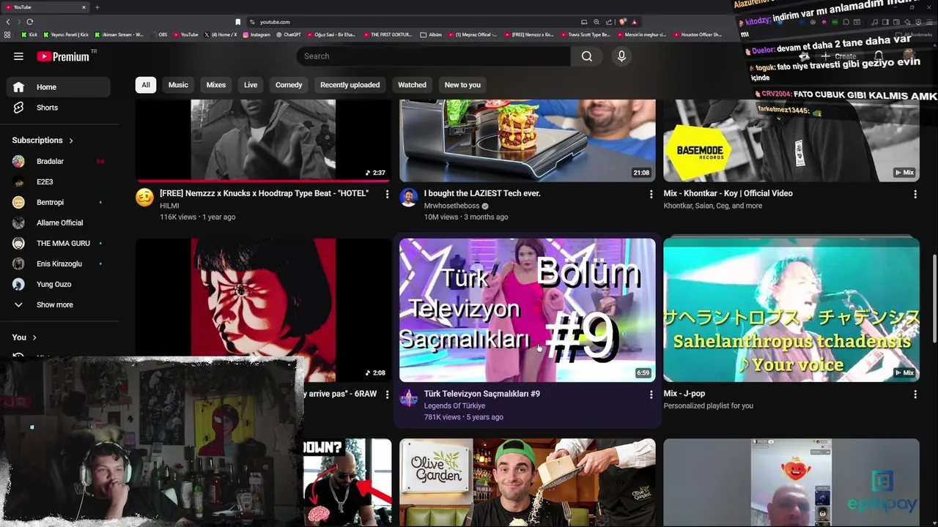Select the Watched filter chip
This screenshot has width=938, height=527.
pyautogui.click(x=412, y=85)
